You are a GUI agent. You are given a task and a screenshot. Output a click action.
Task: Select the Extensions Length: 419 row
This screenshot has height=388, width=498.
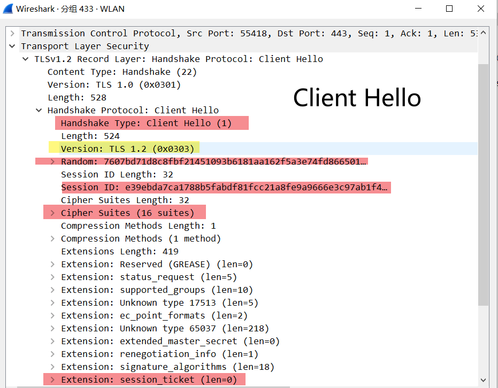[x=120, y=252]
